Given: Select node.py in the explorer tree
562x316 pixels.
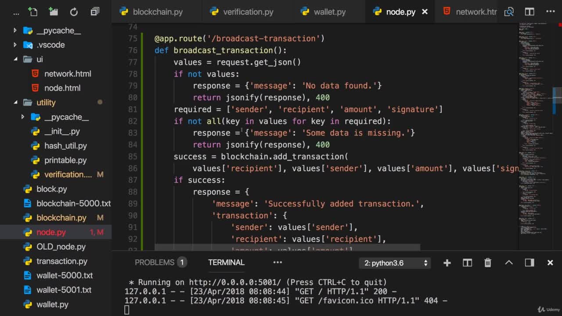Looking at the screenshot, I should coord(56,232).
